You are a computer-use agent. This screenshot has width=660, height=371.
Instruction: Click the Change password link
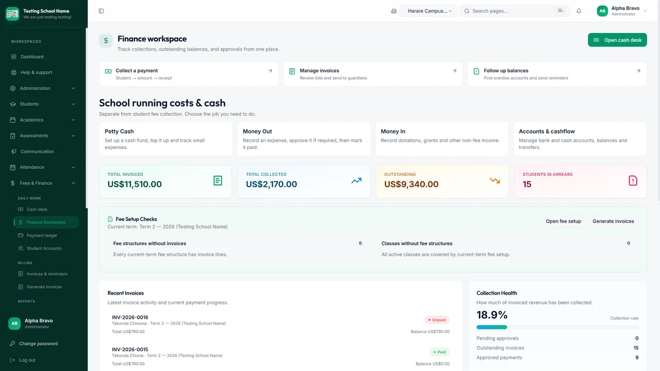point(38,344)
